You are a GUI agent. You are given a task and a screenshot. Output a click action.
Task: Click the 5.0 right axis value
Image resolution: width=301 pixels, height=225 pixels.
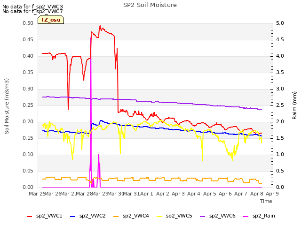click(280, 23)
